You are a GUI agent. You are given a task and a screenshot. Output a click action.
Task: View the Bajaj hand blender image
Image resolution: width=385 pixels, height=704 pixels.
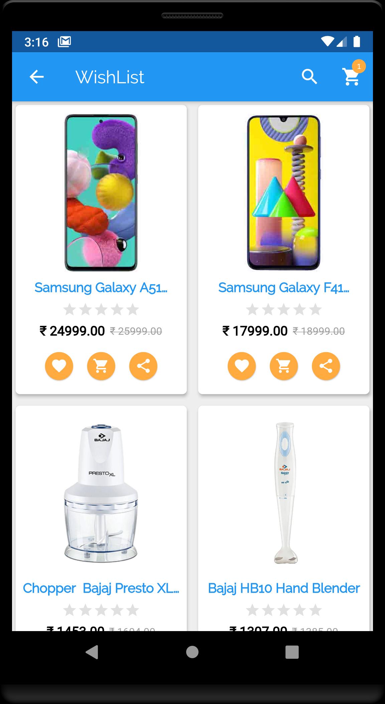[285, 493]
